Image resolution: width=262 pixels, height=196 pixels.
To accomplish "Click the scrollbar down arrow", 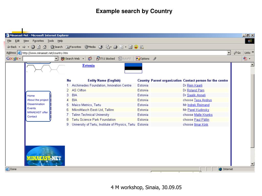I will tap(252, 164).
